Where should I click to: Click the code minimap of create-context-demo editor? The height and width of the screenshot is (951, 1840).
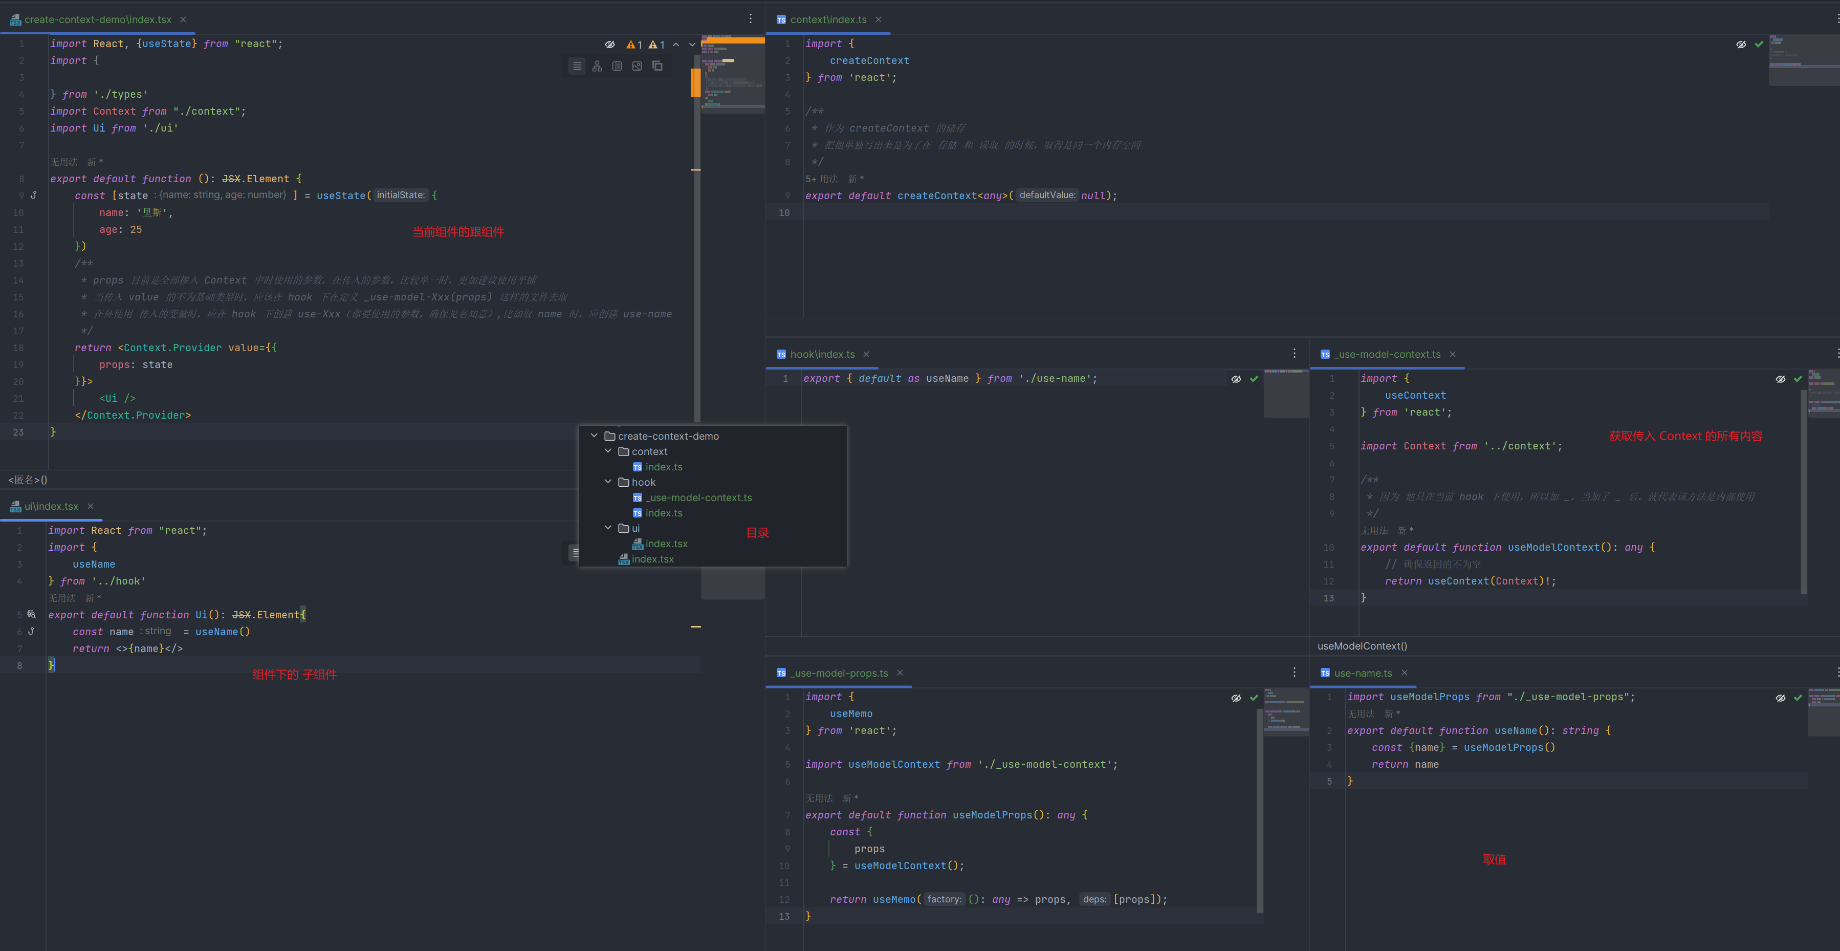(733, 72)
